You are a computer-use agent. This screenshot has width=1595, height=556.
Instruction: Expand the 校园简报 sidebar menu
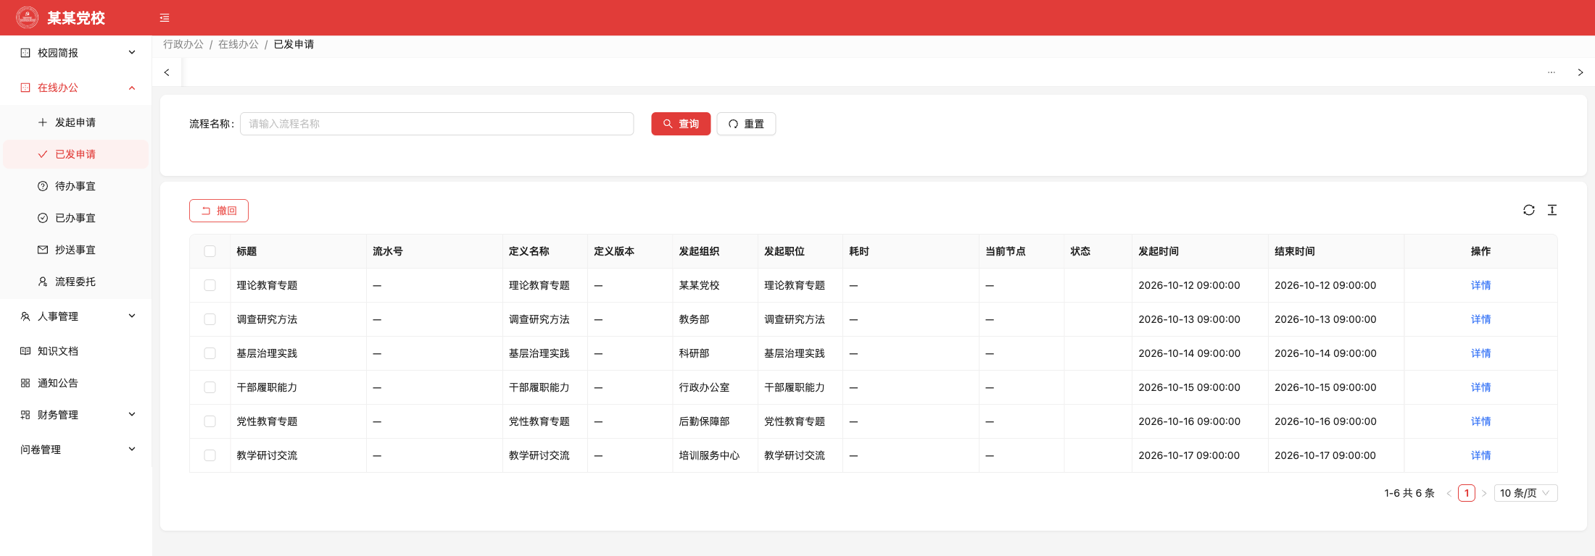click(76, 53)
